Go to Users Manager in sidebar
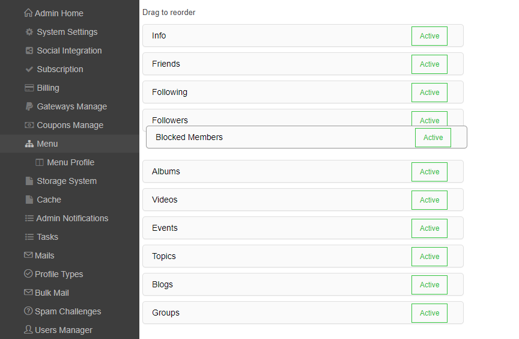The image size is (519, 339). (x=58, y=330)
